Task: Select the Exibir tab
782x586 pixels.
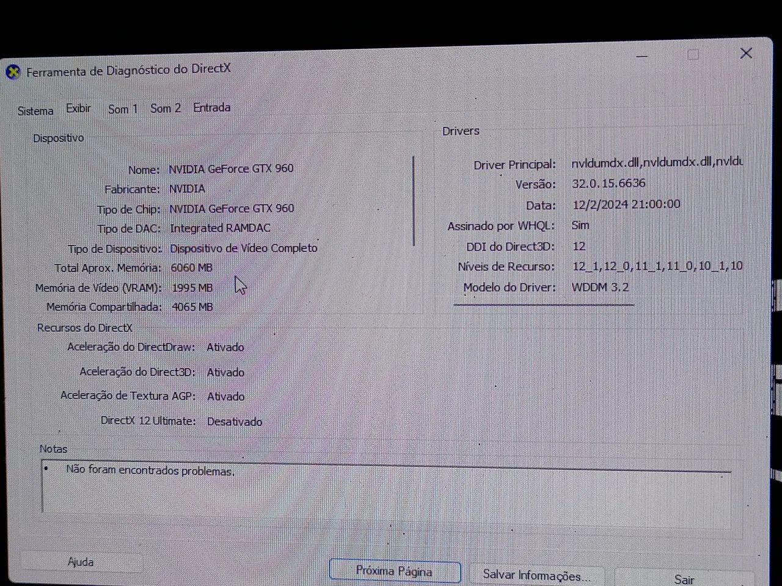Action: coord(78,108)
